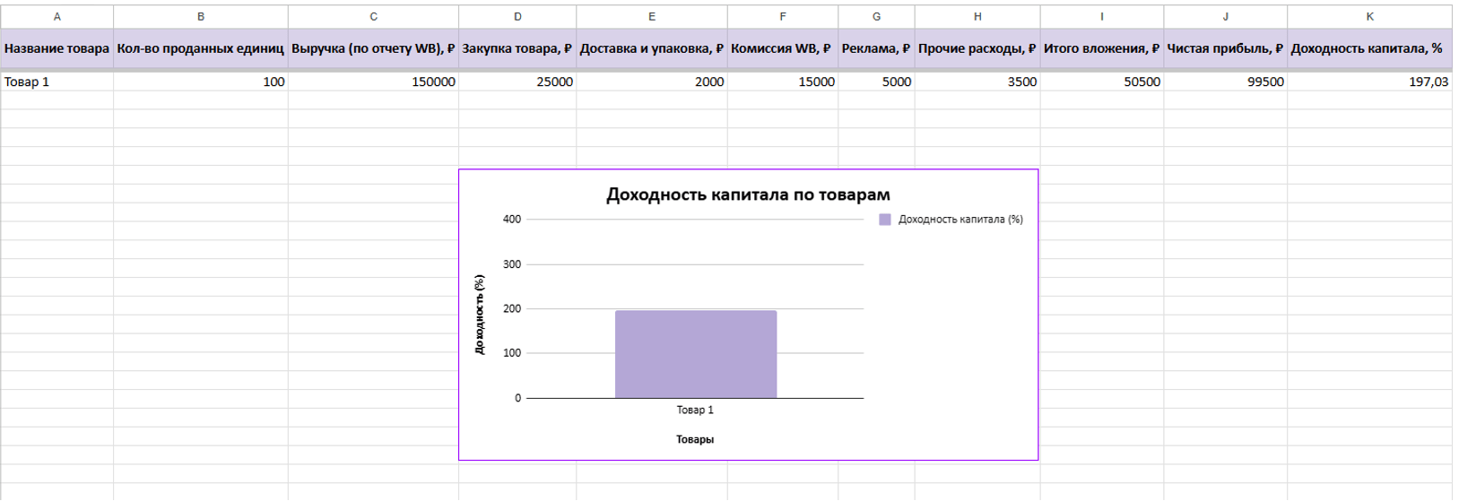Click the 0 label on the vertical axis
Screen dimensions: 1459x501
coord(517,398)
